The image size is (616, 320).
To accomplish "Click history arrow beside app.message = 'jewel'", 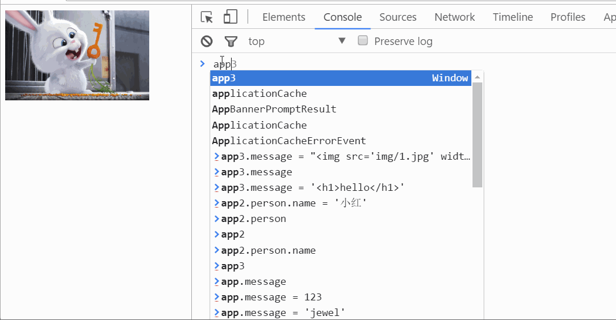I will [217, 313].
